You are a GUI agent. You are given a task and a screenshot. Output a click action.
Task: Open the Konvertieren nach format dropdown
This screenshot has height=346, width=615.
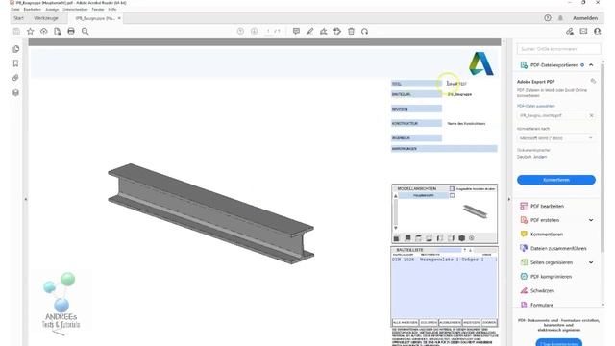coord(555,138)
